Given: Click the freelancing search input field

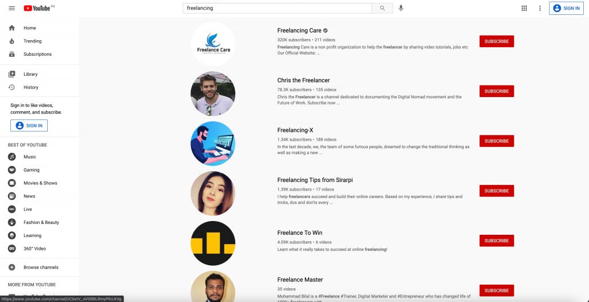Looking at the screenshot, I should [x=277, y=8].
